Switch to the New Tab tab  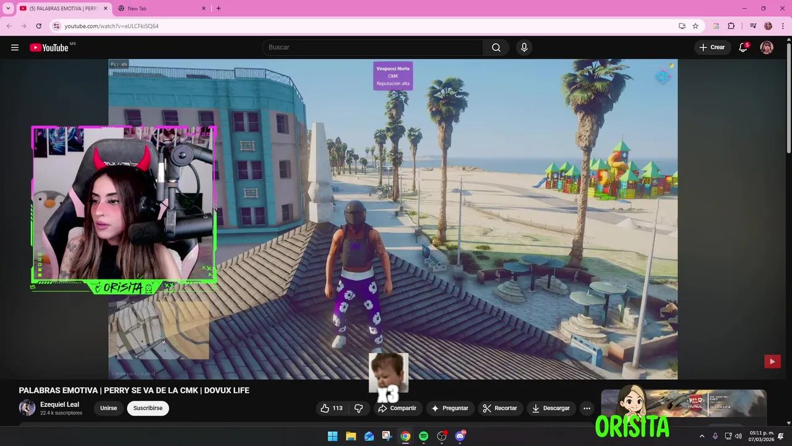pos(161,9)
